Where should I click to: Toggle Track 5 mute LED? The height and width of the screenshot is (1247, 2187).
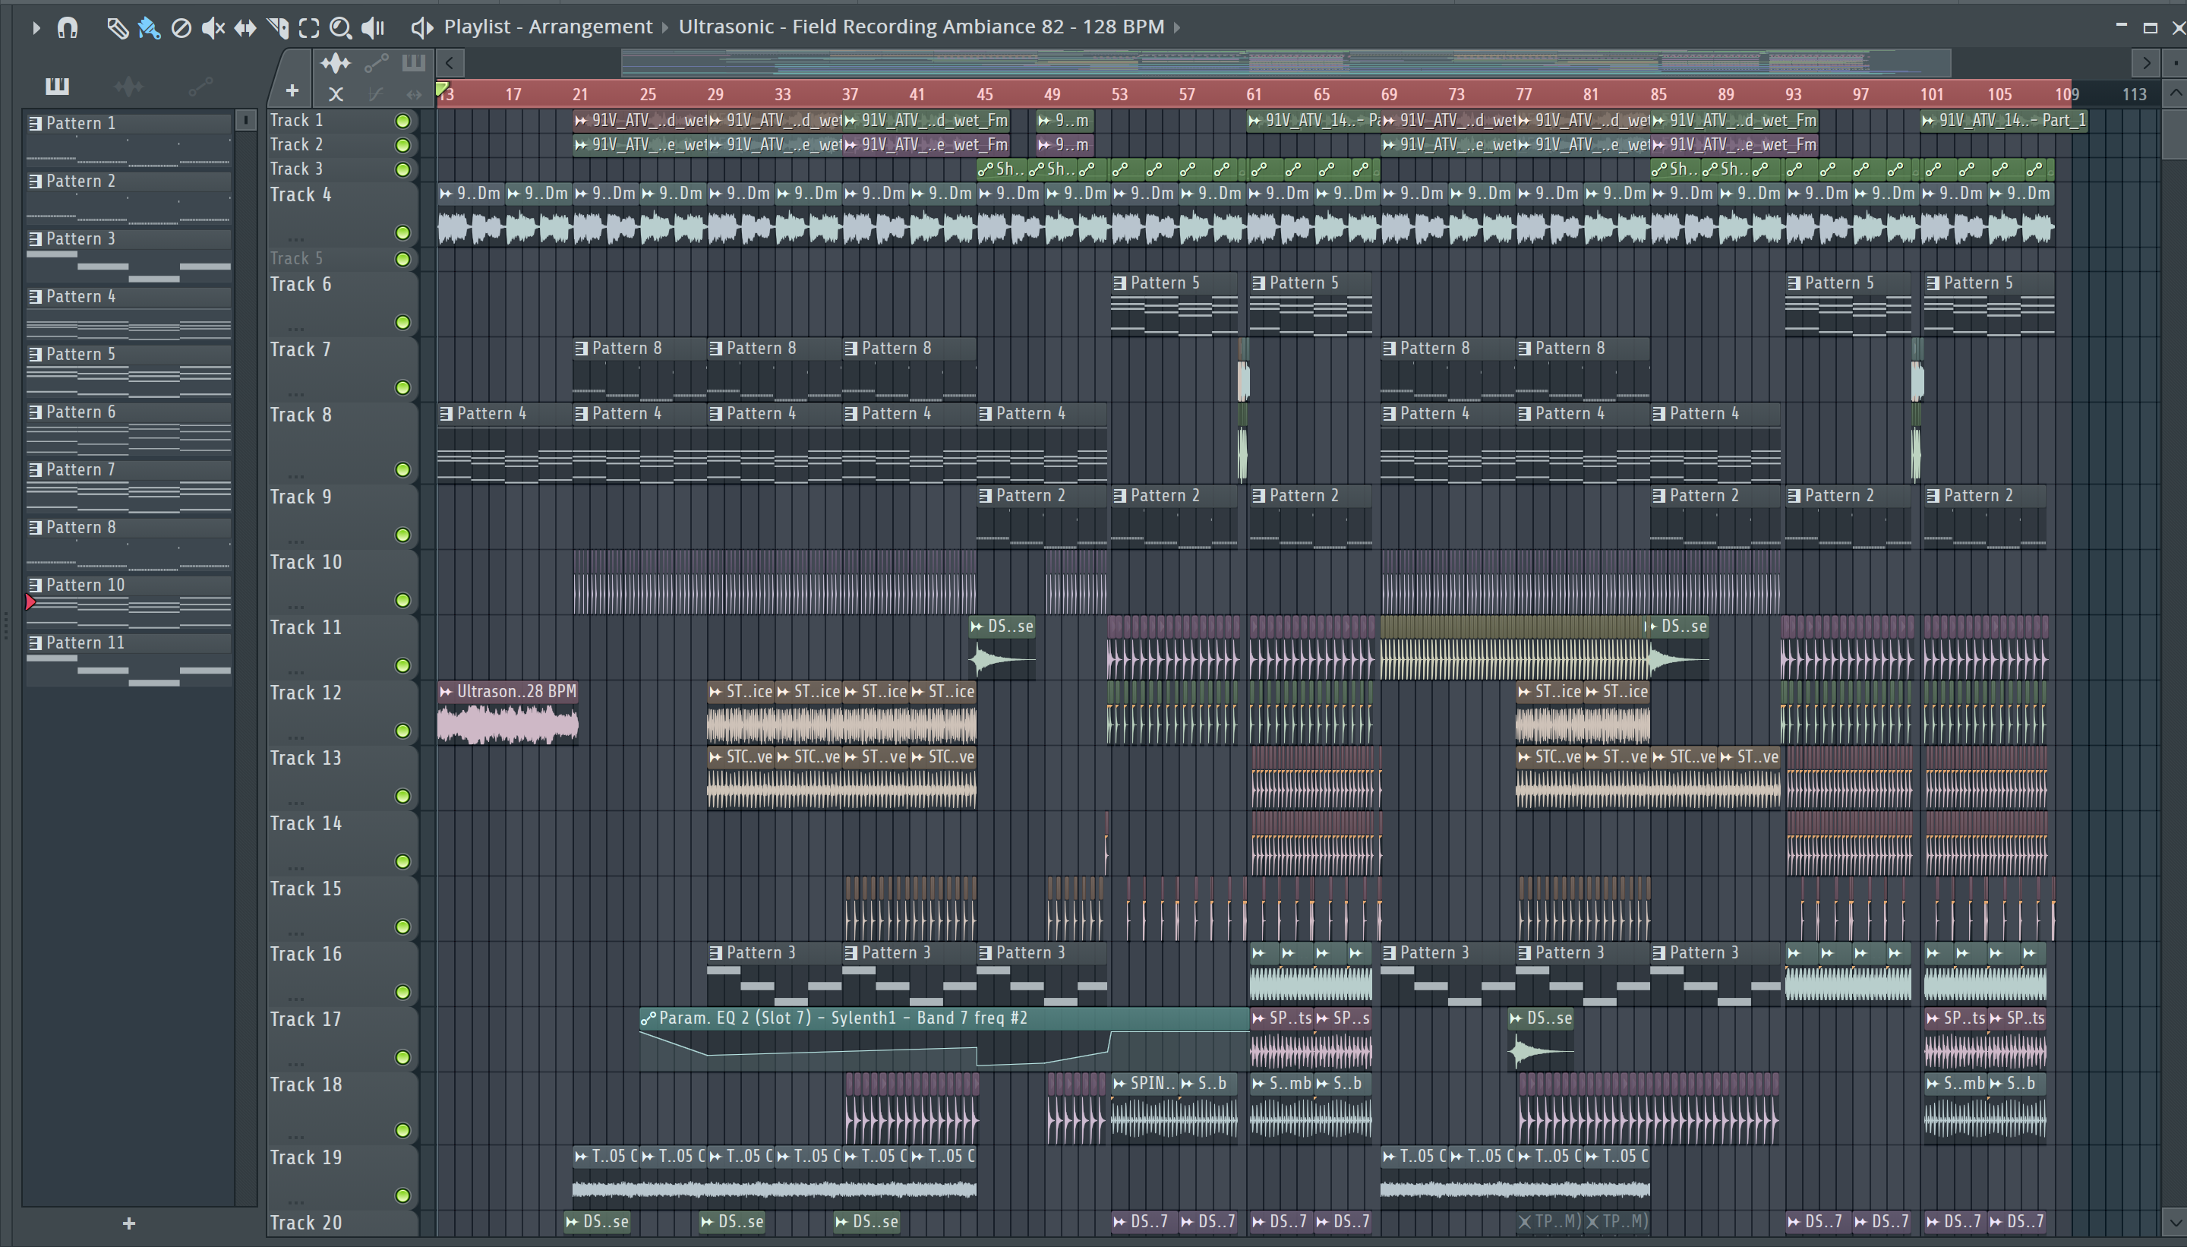coord(402,259)
